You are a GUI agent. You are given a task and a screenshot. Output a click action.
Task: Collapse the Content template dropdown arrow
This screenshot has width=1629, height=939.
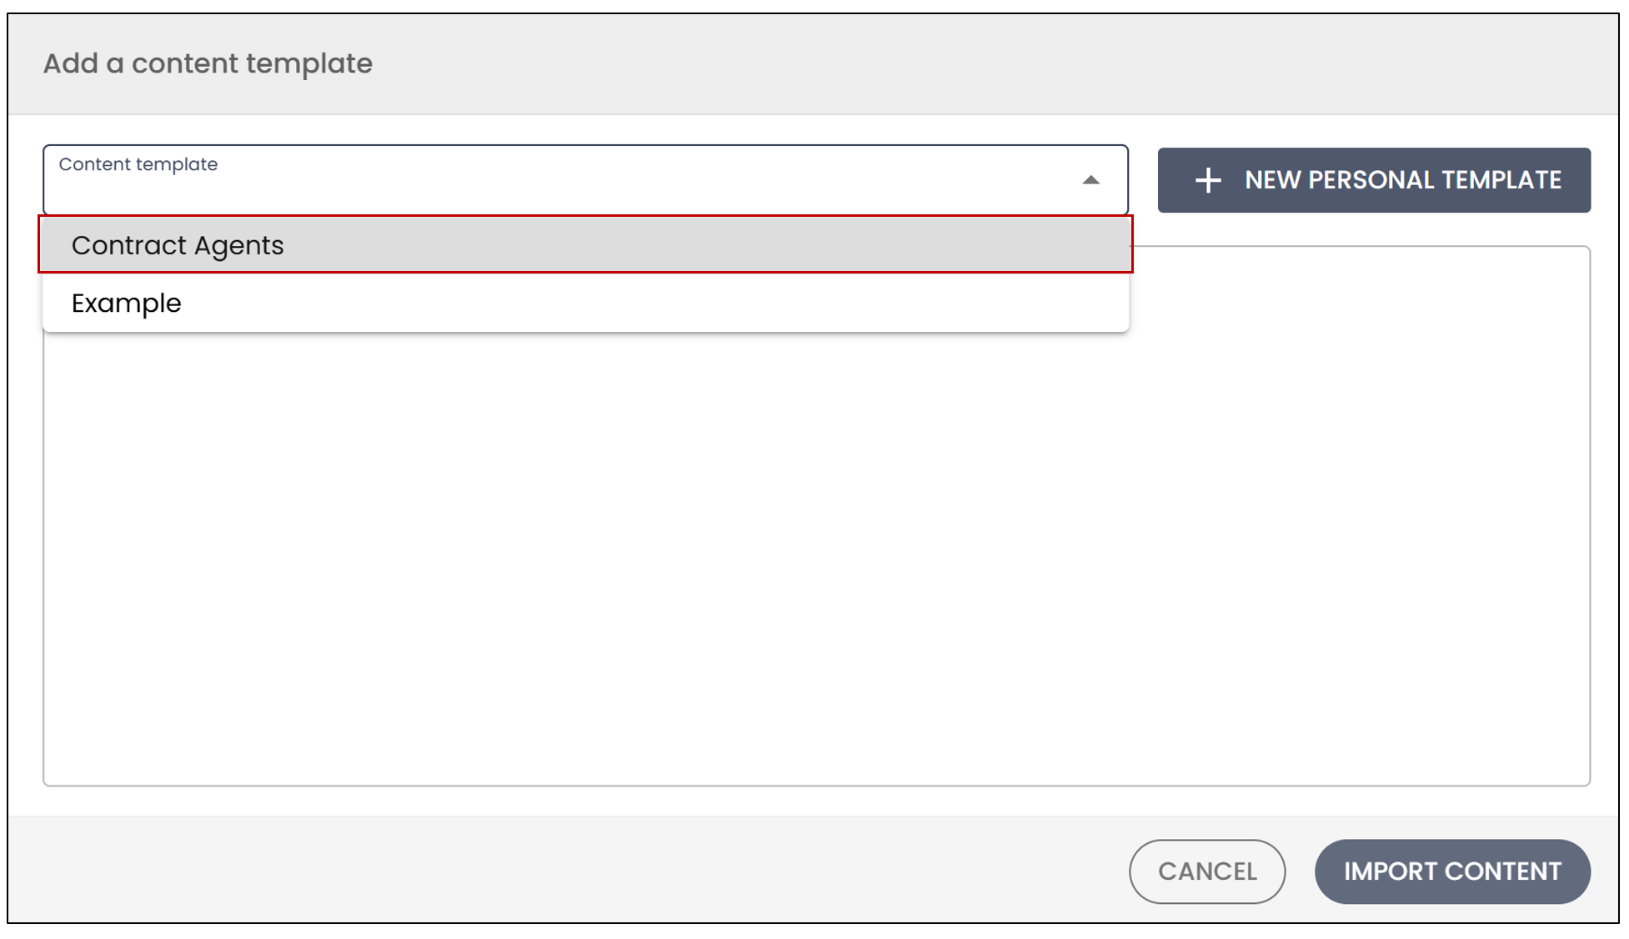tap(1090, 180)
